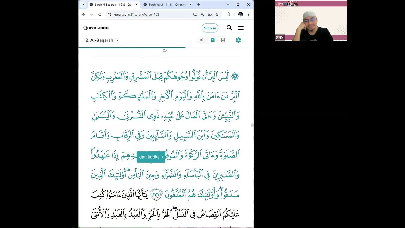405x228 pixels.
Task: Click the presenter webcam video thumbnail
Action: pyautogui.click(x=311, y=21)
